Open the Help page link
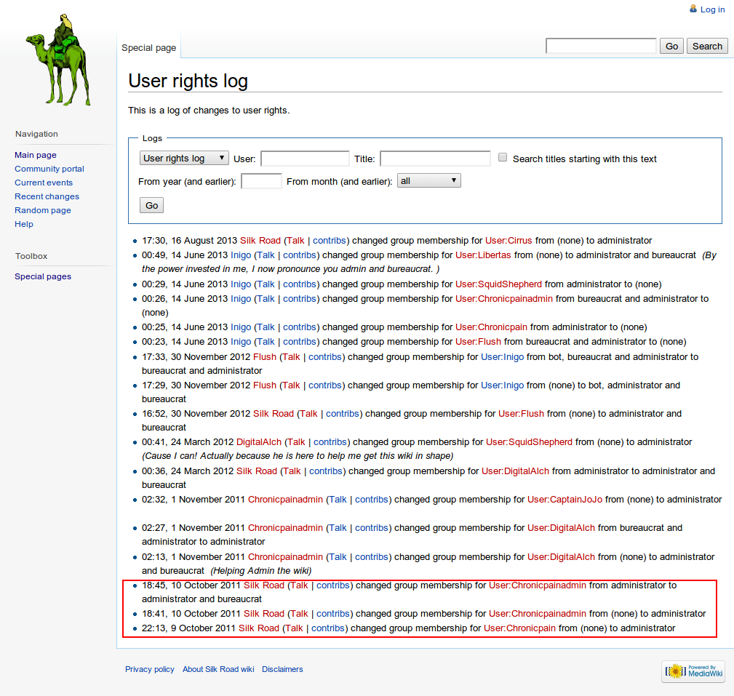 click(x=24, y=224)
